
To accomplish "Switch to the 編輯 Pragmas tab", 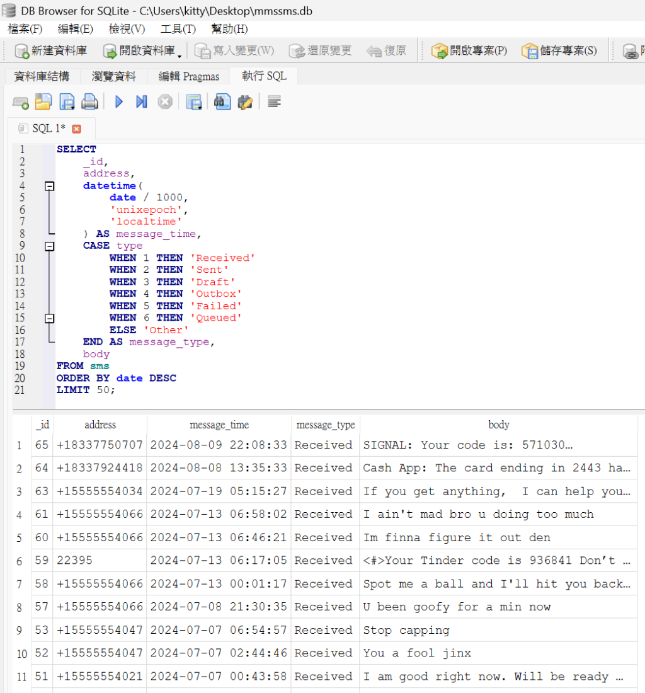I will pos(188,76).
